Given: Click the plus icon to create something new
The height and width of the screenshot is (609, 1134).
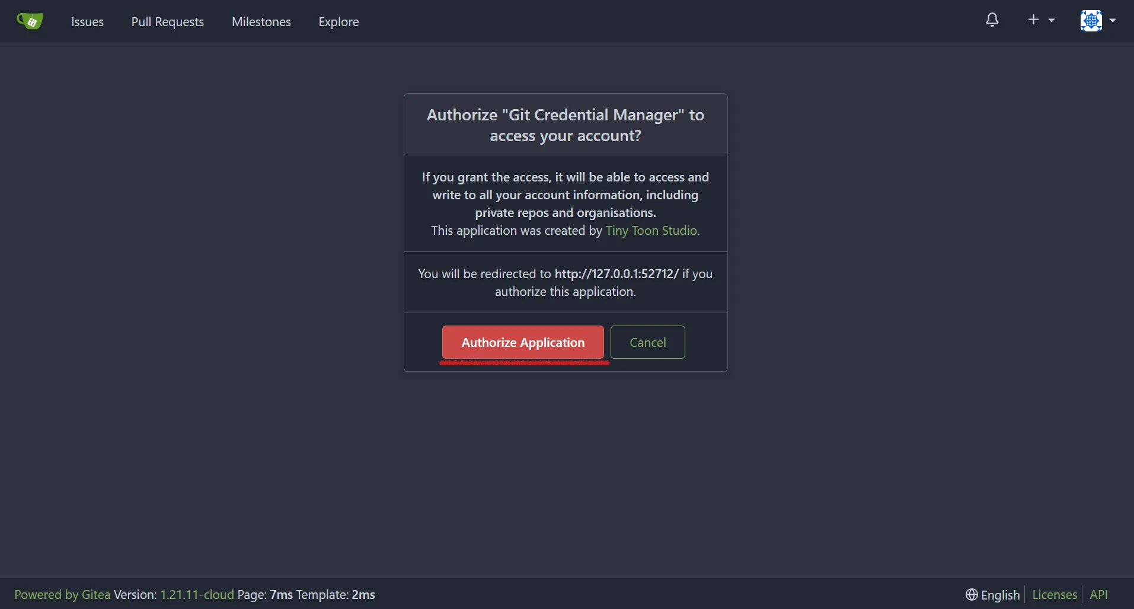Looking at the screenshot, I should click(1032, 20).
